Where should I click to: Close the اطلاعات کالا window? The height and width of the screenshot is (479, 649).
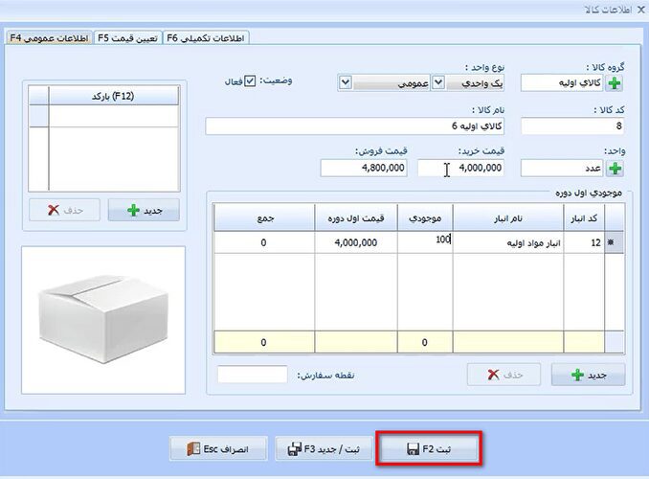coord(640,10)
